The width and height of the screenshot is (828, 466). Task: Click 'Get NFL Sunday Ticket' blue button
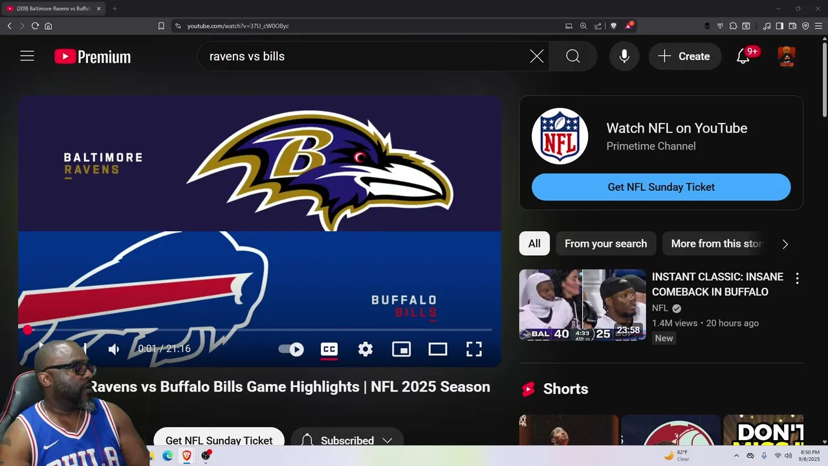661,187
